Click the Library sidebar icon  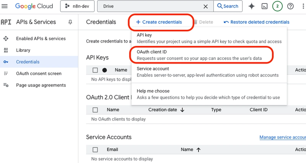pos(6,50)
